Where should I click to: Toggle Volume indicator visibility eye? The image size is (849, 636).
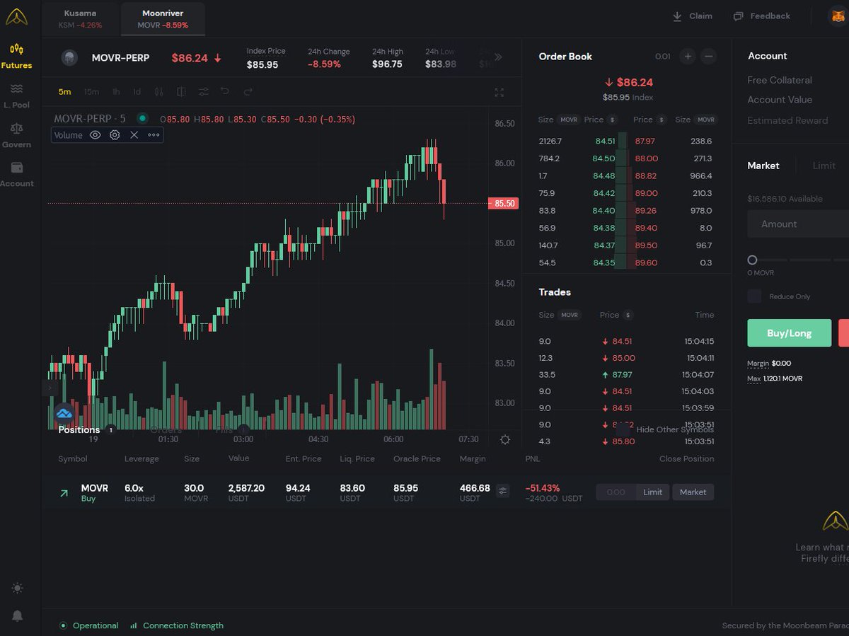point(95,135)
